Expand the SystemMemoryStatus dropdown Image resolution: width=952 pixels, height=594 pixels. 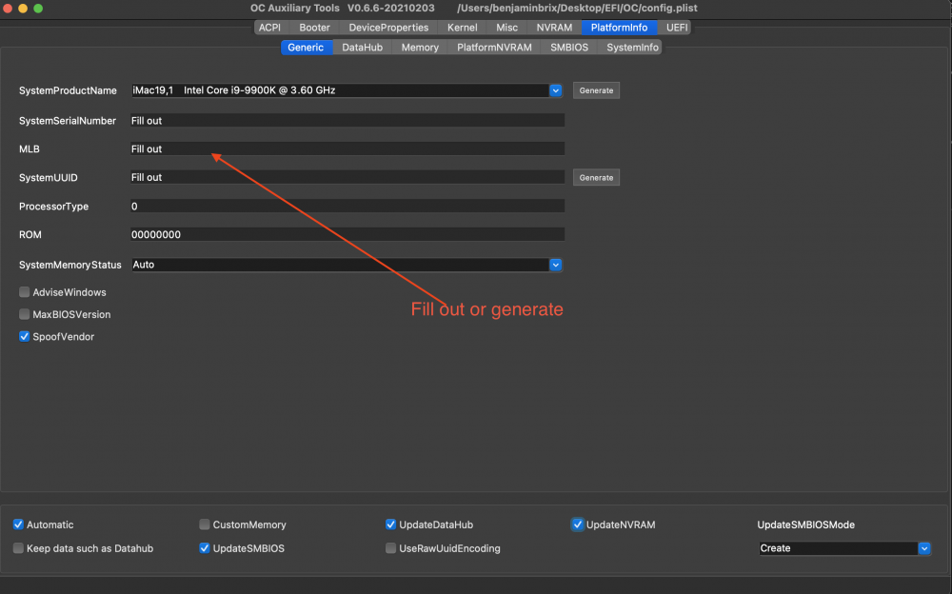pos(556,265)
